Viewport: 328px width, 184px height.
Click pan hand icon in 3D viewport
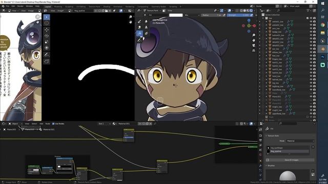coord(254,40)
